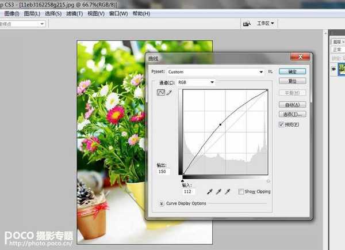Hide the layer using the eye icon
Viewport: 345px width, 250px height.
[333, 68]
